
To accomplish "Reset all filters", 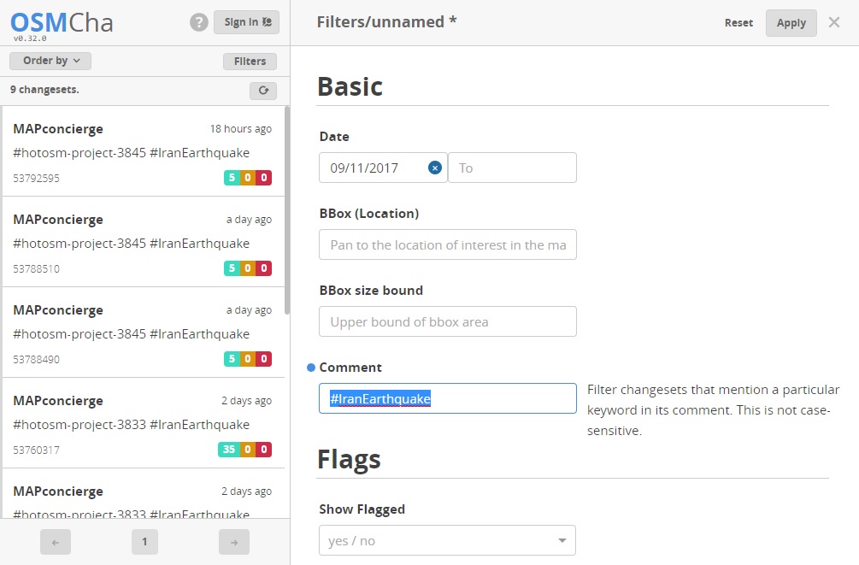I will tap(738, 23).
